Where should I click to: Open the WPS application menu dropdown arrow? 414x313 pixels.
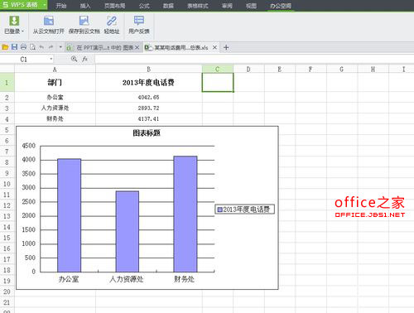(45, 5)
